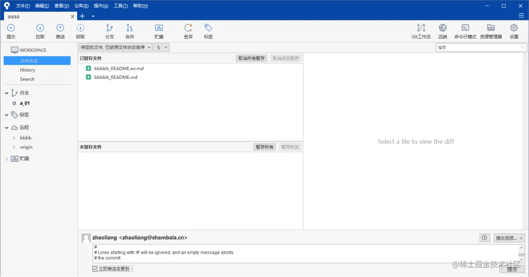
Task: Click the Pull (拉取) toolbar icon
Action: [x=40, y=28]
